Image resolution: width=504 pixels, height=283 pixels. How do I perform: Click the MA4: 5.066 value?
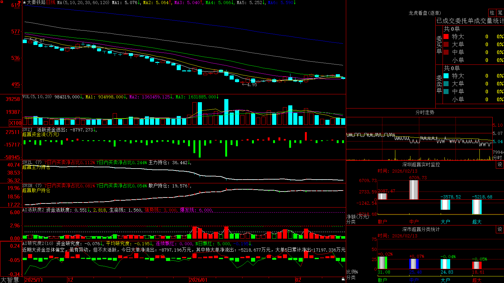coord(220,3)
